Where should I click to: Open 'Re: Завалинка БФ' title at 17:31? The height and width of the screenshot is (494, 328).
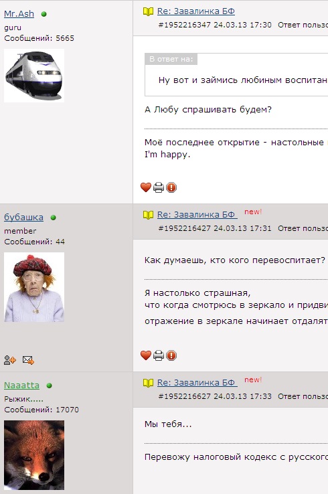[x=197, y=215]
